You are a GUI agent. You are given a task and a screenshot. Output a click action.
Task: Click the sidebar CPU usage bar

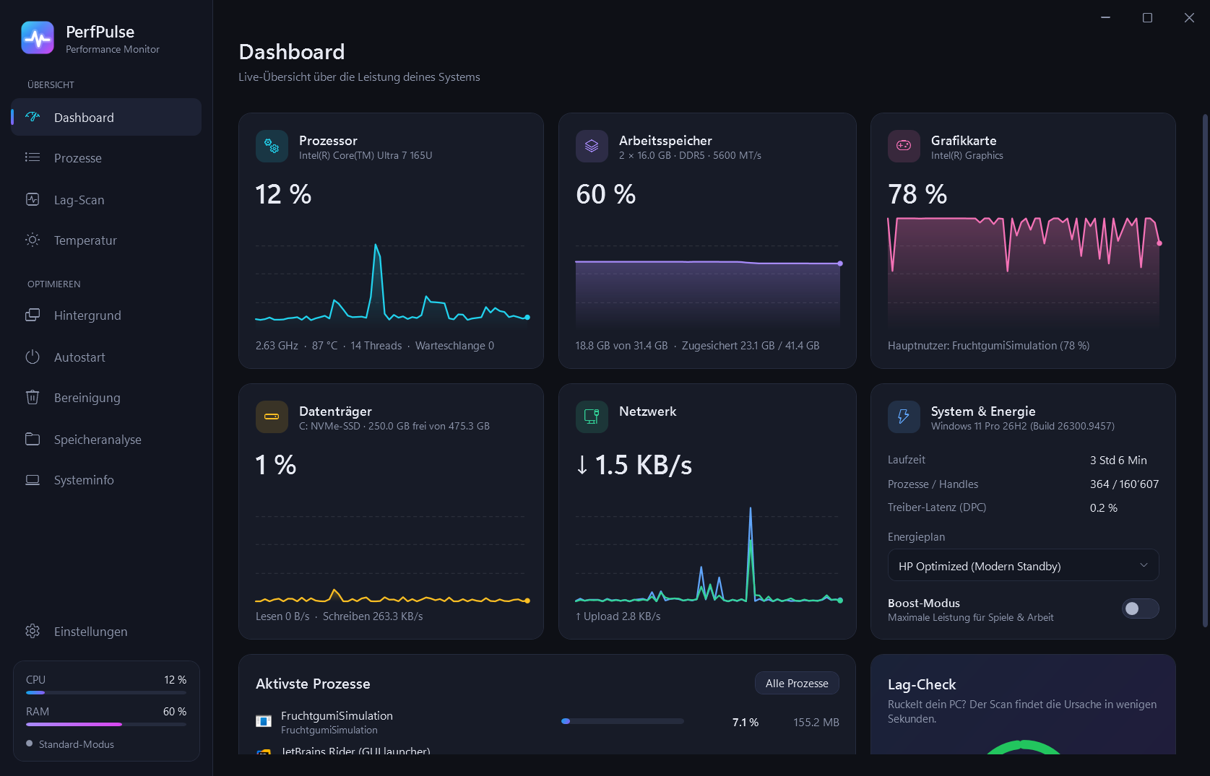click(x=106, y=692)
